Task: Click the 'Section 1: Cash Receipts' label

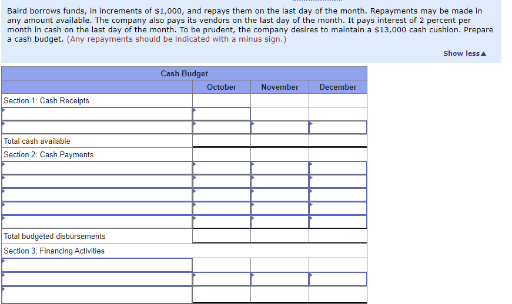Action: pos(46,101)
